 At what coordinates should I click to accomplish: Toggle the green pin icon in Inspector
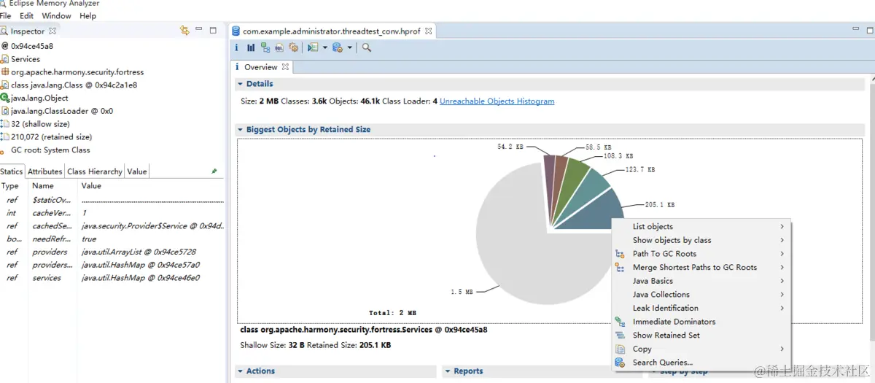point(214,171)
